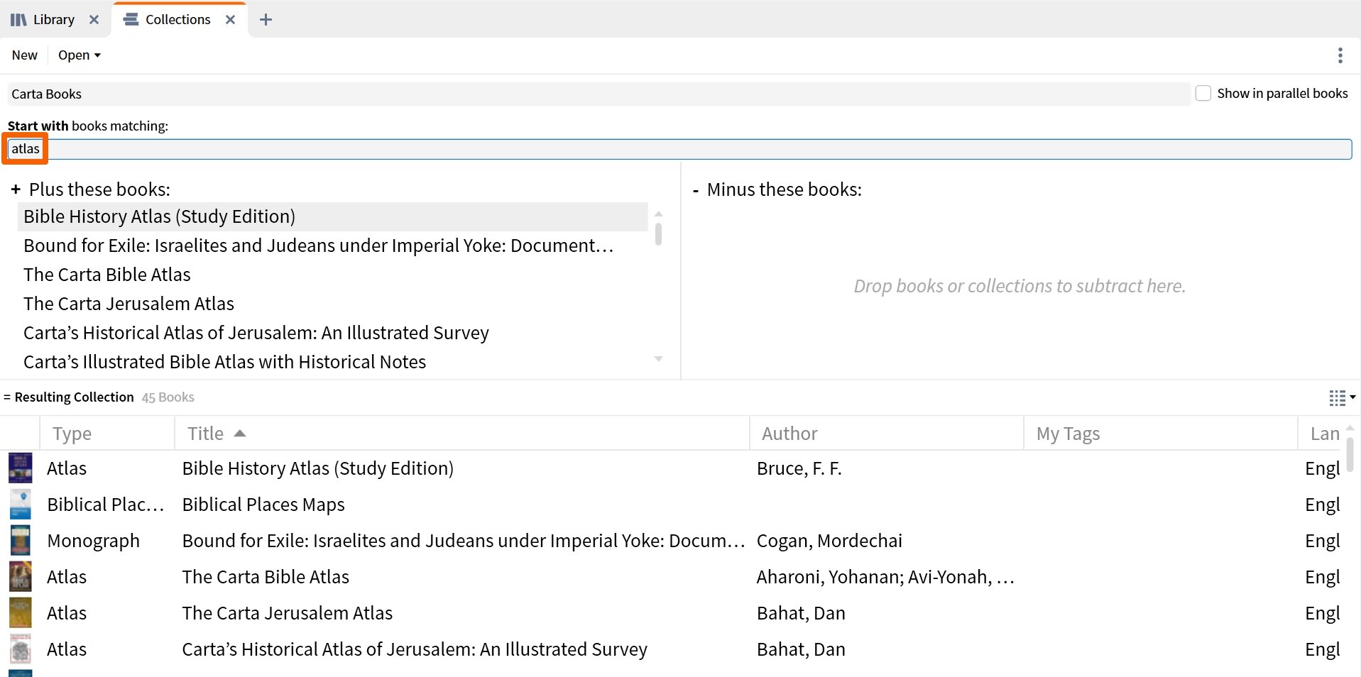This screenshot has height=677, width=1361.
Task: Click Bound for Exile cover thumbnail
Action: [x=20, y=541]
